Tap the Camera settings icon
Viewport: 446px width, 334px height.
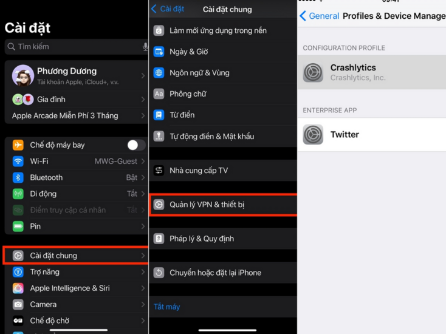[18, 304]
